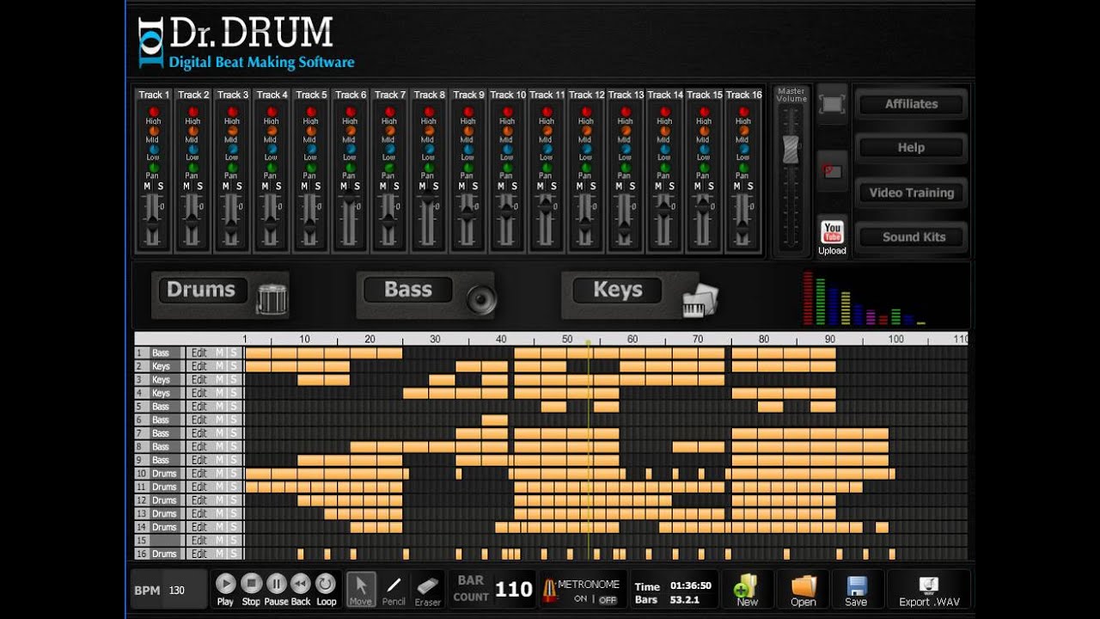Select the Move arrow tool

click(361, 589)
